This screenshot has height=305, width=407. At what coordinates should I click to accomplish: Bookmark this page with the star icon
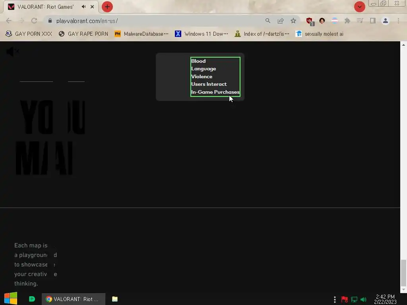pyautogui.click(x=293, y=21)
